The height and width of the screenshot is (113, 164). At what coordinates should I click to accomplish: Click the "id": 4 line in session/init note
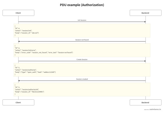pyautogui.click(x=17, y=28)
